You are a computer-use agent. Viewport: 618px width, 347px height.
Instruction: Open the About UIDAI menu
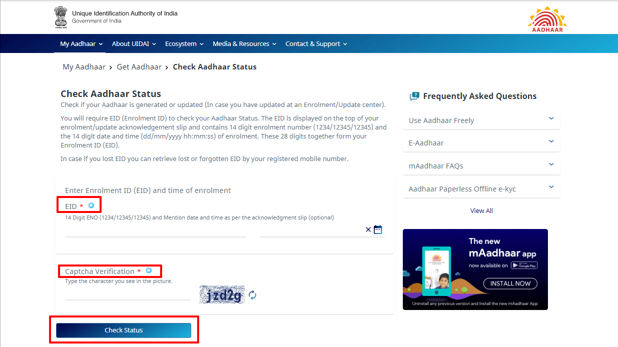134,44
